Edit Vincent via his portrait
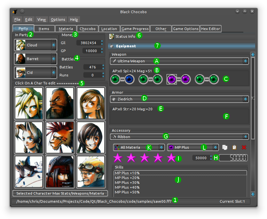267x219 pixels. [x=60, y=172]
